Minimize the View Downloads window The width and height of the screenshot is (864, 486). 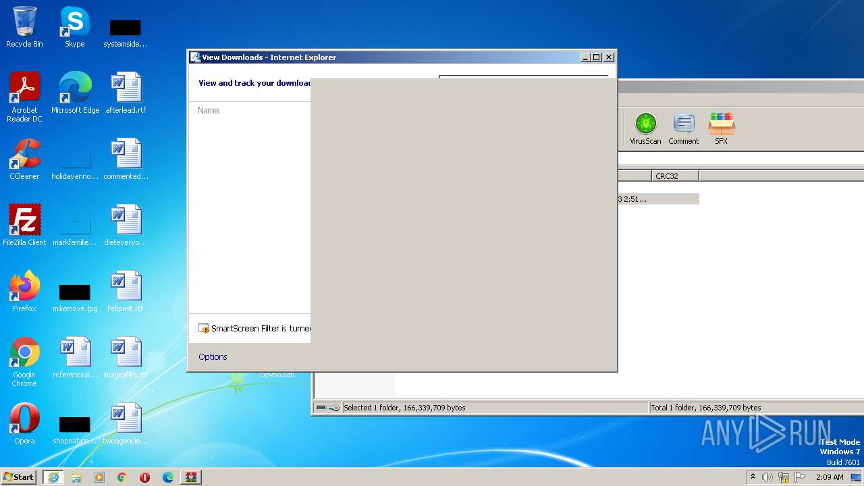click(586, 57)
